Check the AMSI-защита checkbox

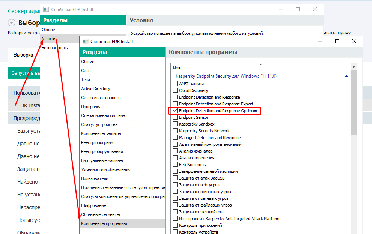coord(175,84)
